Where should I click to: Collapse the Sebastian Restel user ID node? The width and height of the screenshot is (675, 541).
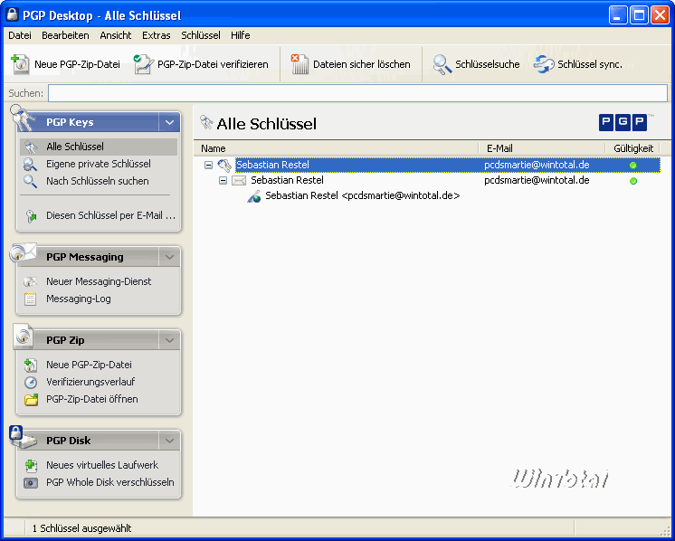tap(223, 181)
